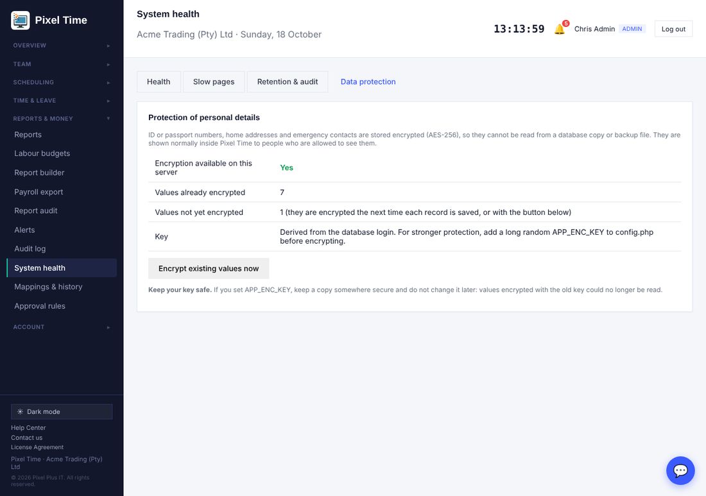706x496 pixels.
Task: Open the notifications bell icon
Action: coord(560,29)
